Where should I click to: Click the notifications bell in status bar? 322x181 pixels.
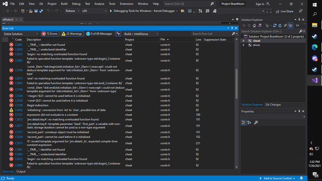tap(301, 178)
